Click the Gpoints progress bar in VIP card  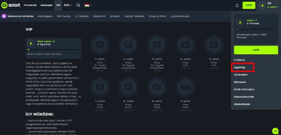53,50
